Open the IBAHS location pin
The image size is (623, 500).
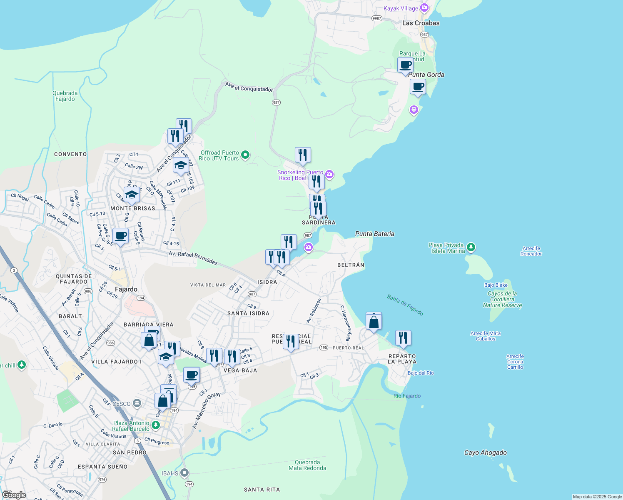185,473
